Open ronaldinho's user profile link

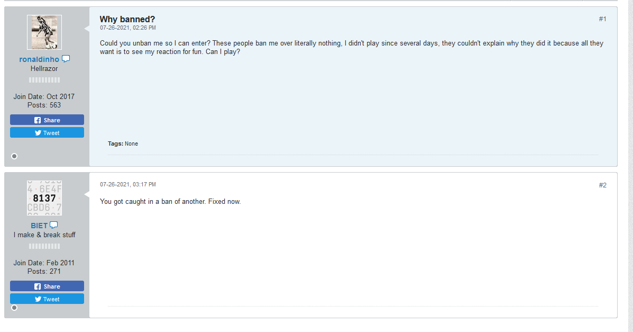[x=39, y=59]
